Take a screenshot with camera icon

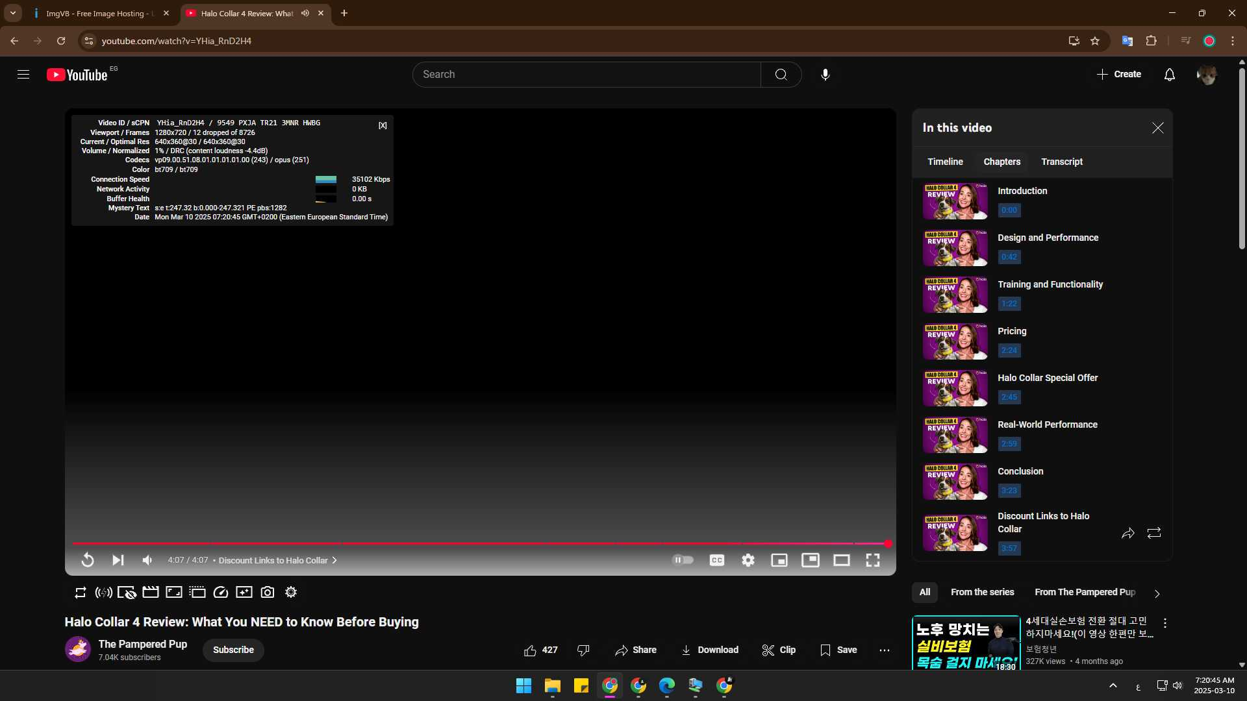pos(268,592)
